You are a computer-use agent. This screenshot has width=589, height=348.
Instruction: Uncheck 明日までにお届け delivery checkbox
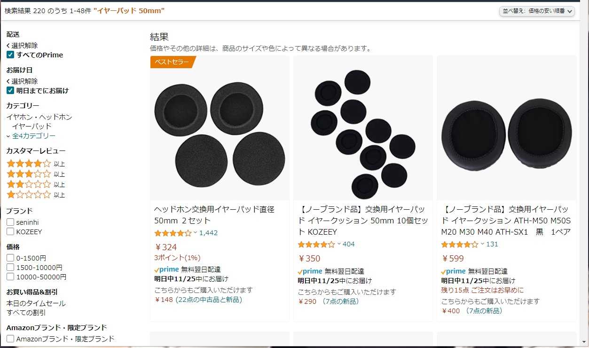click(10, 91)
